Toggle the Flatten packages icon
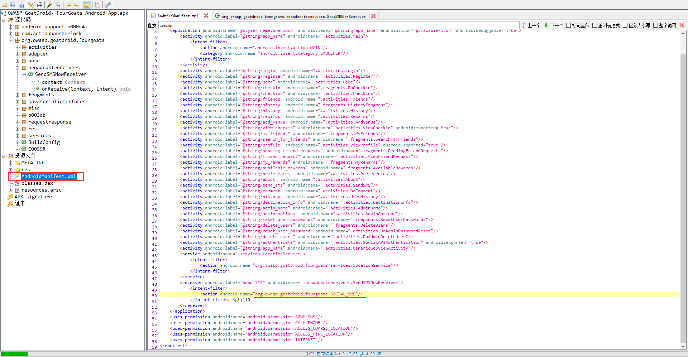This screenshot has height=357, width=688. point(39,5)
